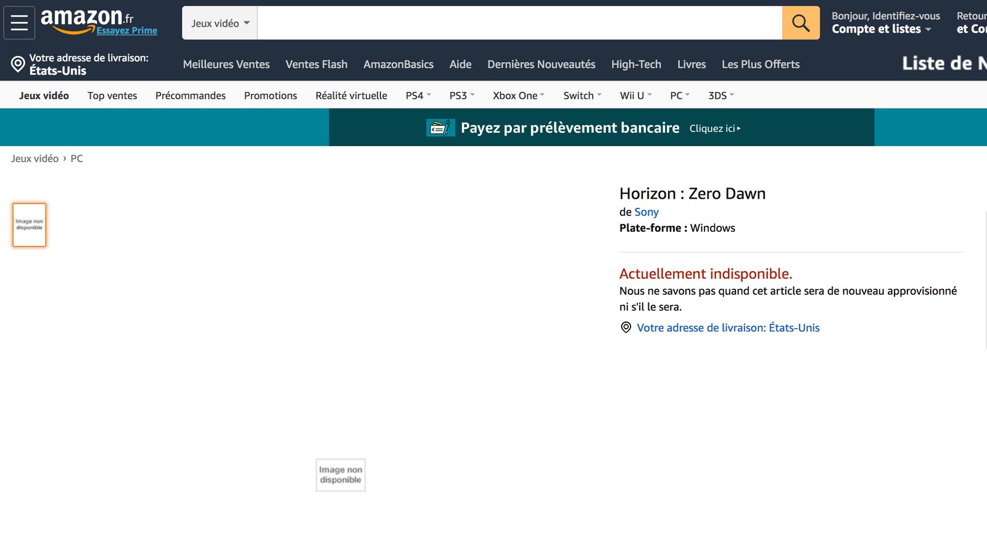
Task: Click the 'Essayez Prime' link
Action: [x=126, y=31]
